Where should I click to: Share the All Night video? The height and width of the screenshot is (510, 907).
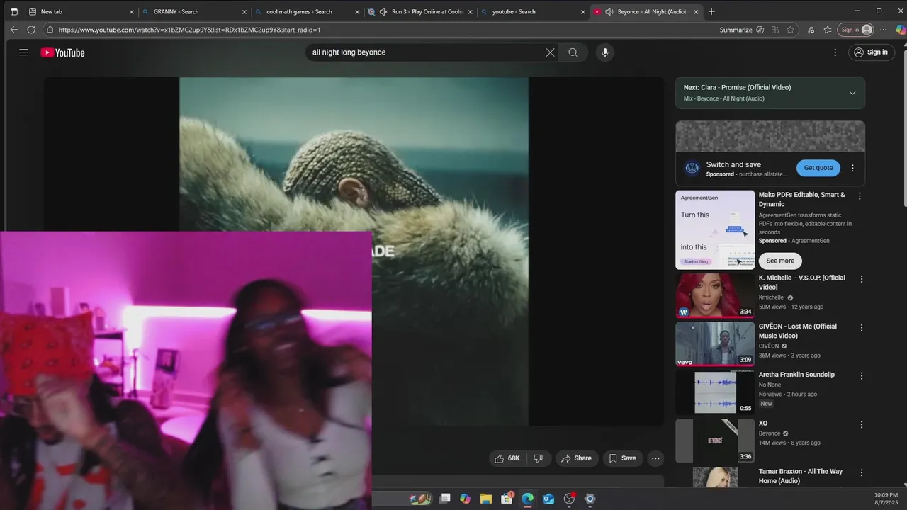tap(576, 458)
